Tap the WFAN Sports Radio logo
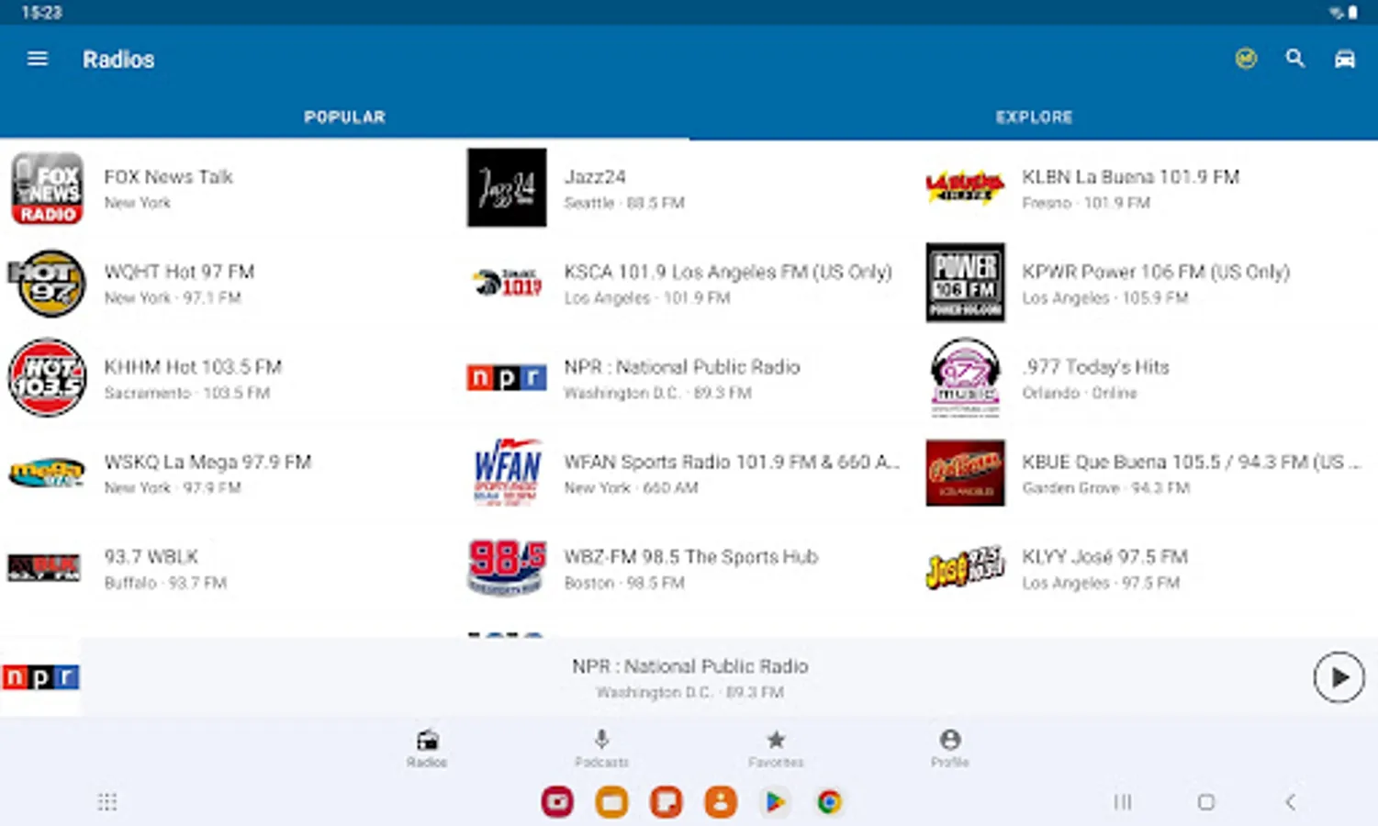This screenshot has width=1378, height=826. coord(507,472)
